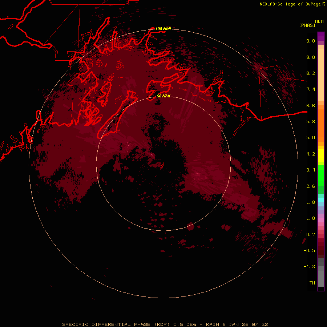
Task: Click the purple top segment of color bar
Action: [321, 37]
